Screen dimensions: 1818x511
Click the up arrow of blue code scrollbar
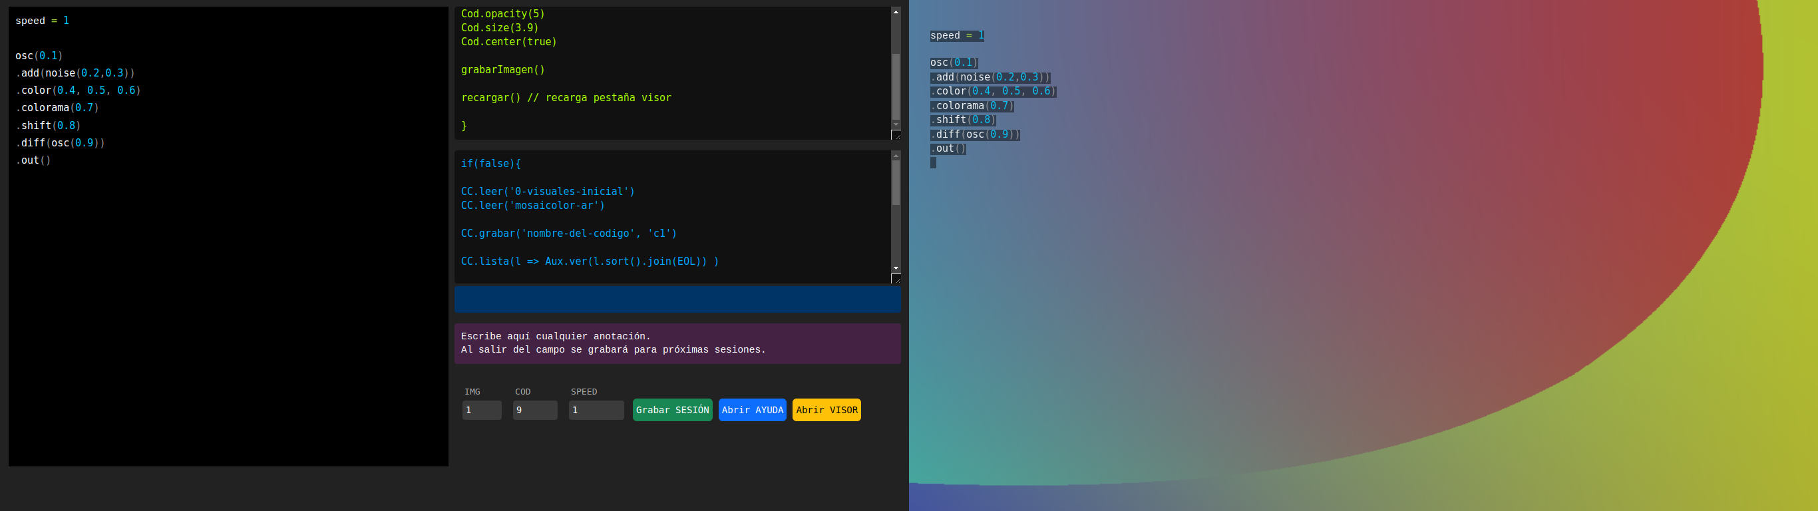[x=896, y=155]
